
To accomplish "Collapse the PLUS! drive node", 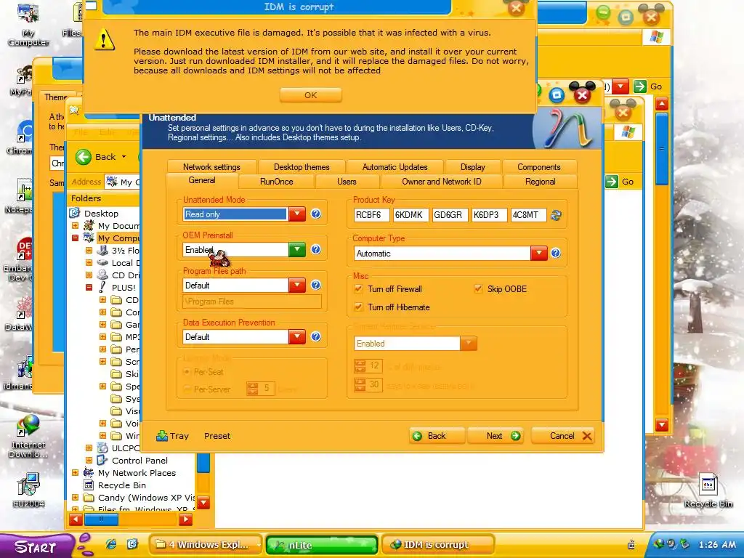I will pos(89,287).
